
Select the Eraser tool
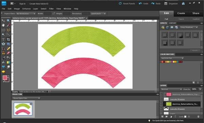tap(8, 53)
